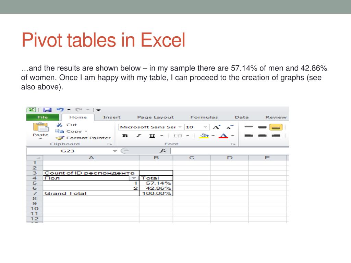Image resolution: width=351 pixels, height=263 pixels.
Task: Align text right
Action: 276,136
